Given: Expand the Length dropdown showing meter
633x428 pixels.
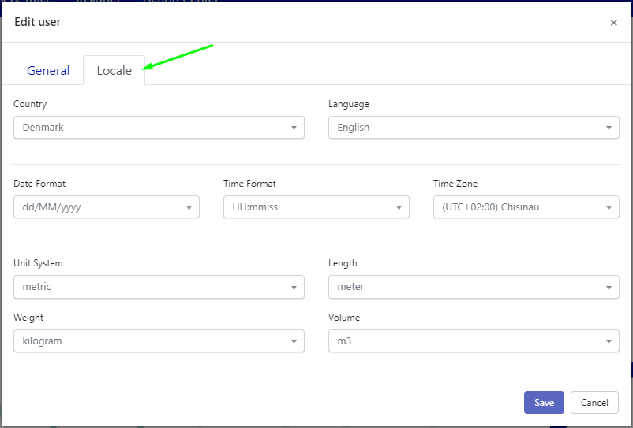Looking at the screenshot, I should click(x=473, y=287).
